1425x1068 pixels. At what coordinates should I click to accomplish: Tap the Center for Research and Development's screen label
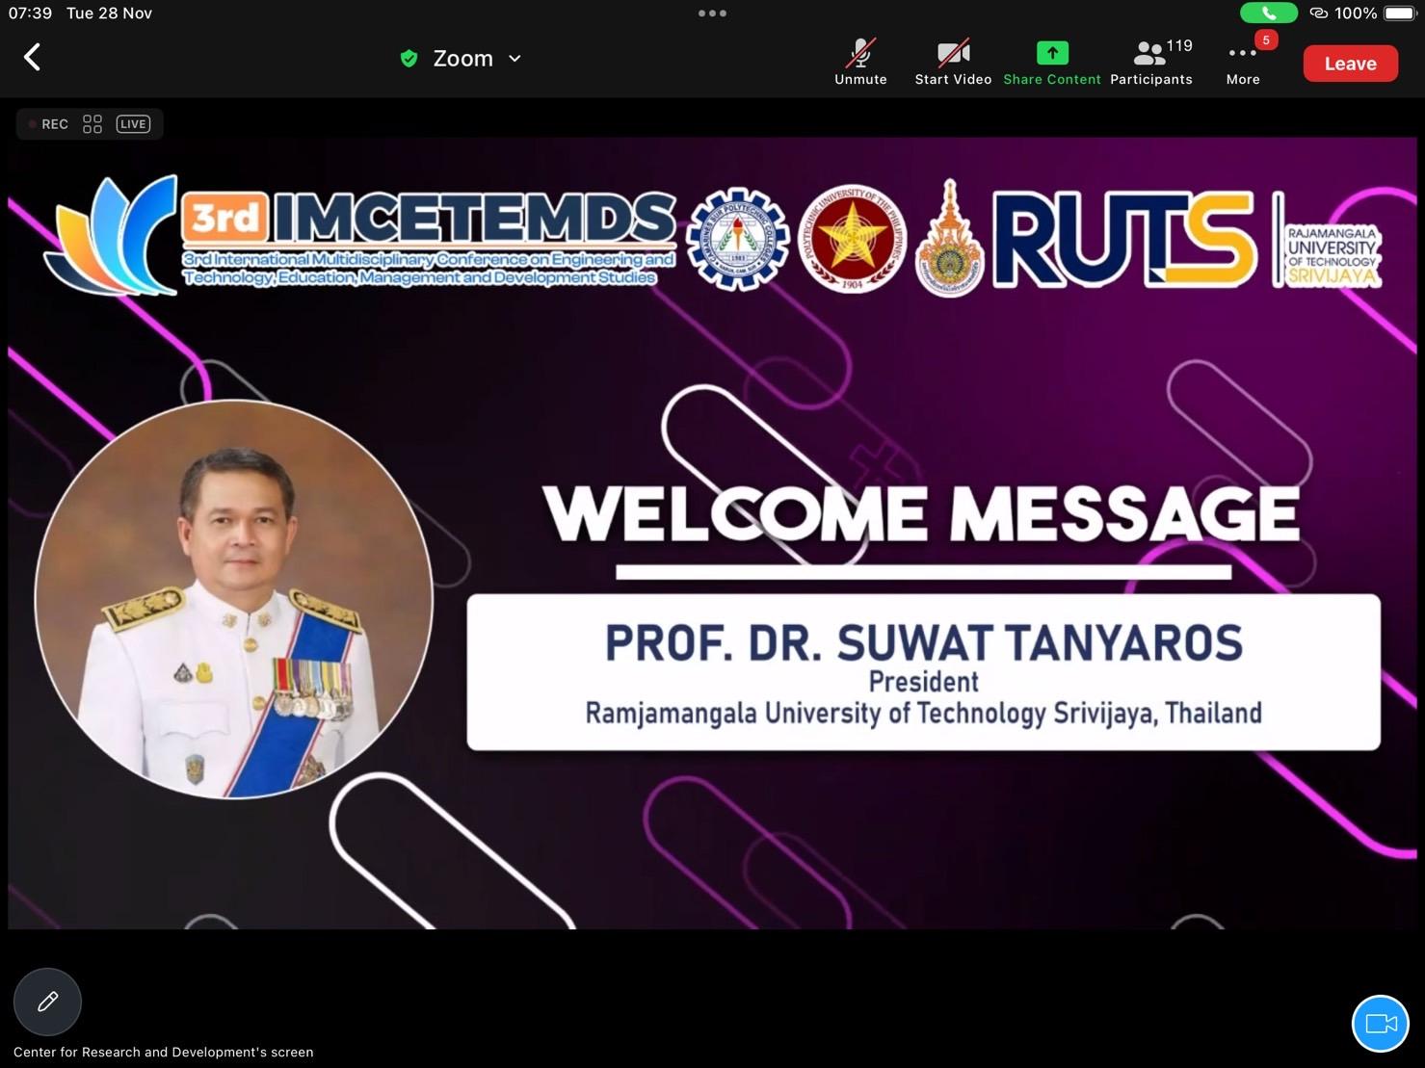[163, 1052]
